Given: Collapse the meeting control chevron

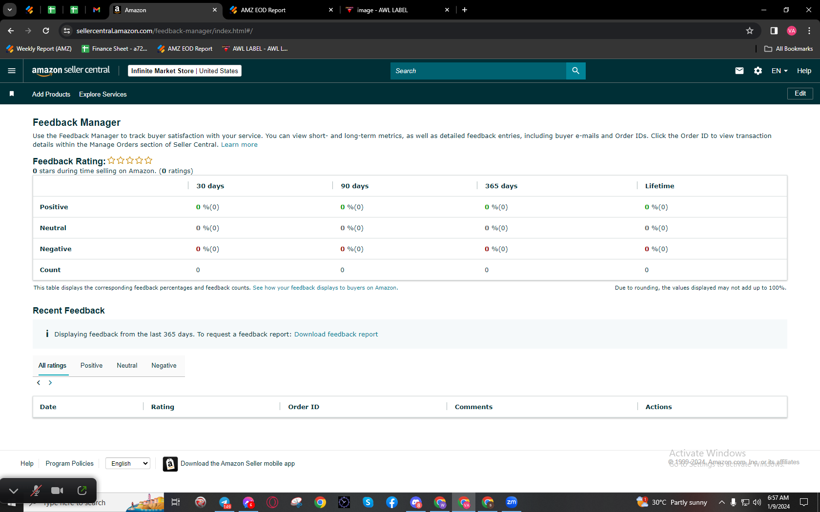Looking at the screenshot, I should 14,491.
